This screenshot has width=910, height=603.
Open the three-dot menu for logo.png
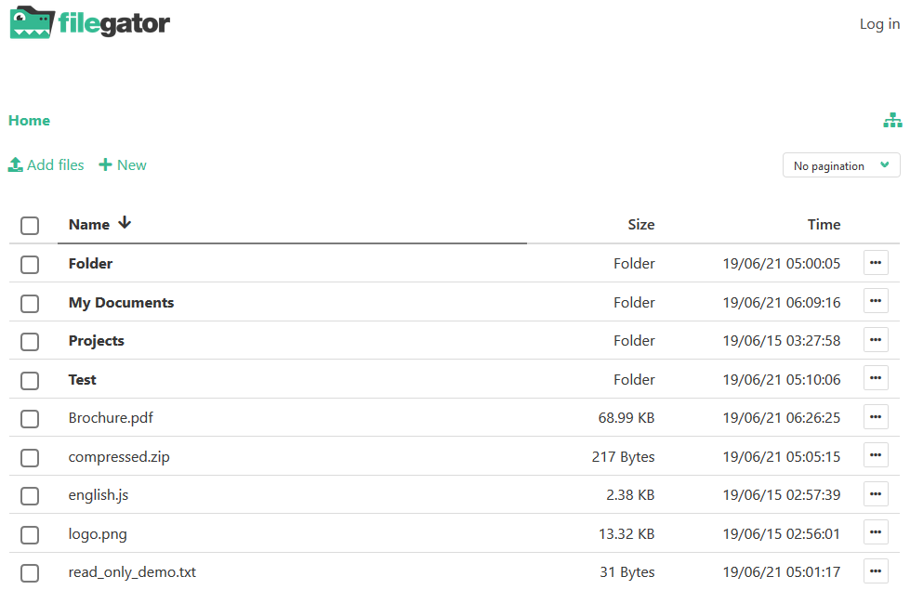[x=876, y=532]
